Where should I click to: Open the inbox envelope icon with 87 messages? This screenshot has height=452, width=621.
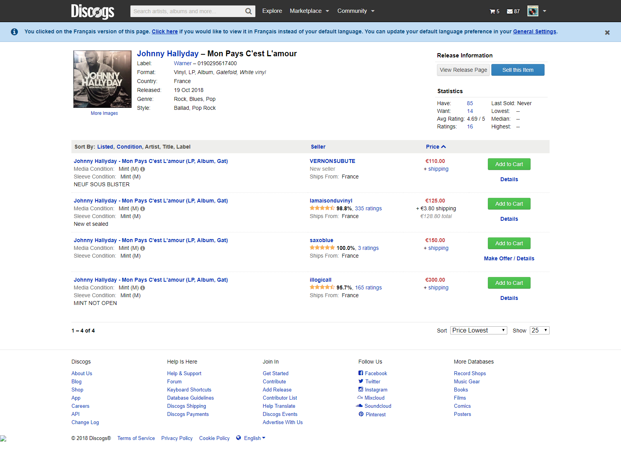tap(513, 11)
